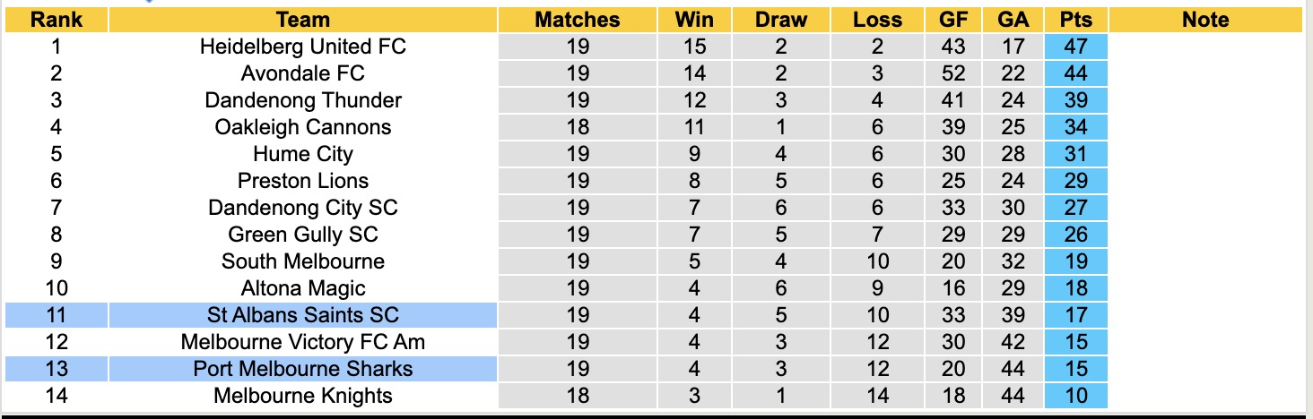Click the highlighted Port Melbourne Sharks team
Viewport: 1313px width, 419px height.
pos(303,369)
